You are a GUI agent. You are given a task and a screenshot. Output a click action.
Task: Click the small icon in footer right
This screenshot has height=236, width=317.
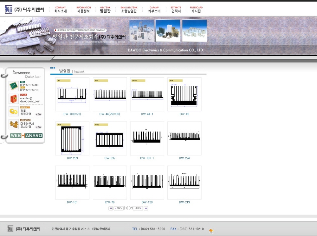click(x=211, y=231)
